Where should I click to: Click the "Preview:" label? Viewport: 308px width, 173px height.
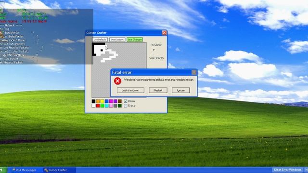(x=156, y=45)
